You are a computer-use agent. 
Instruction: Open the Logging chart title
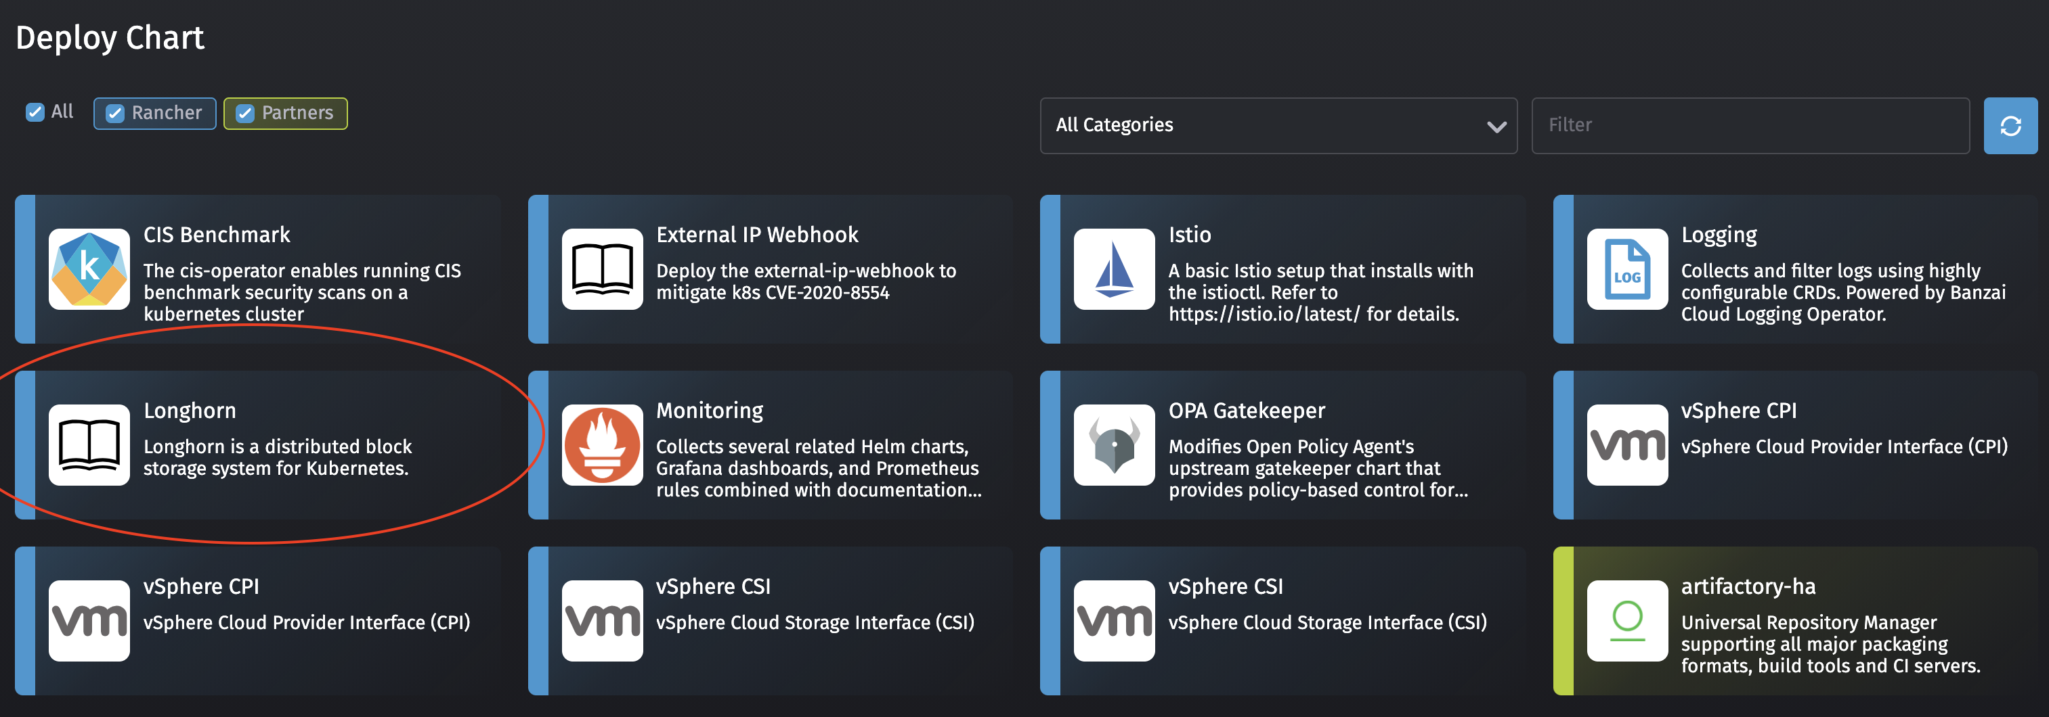pos(1718,235)
